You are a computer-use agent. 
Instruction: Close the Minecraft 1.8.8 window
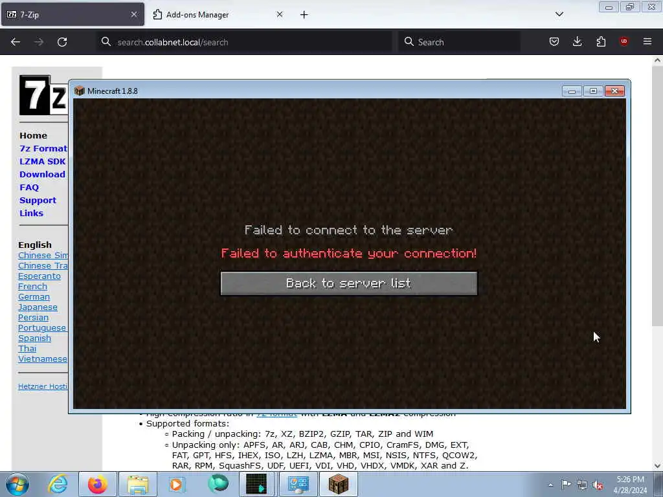[615, 91]
